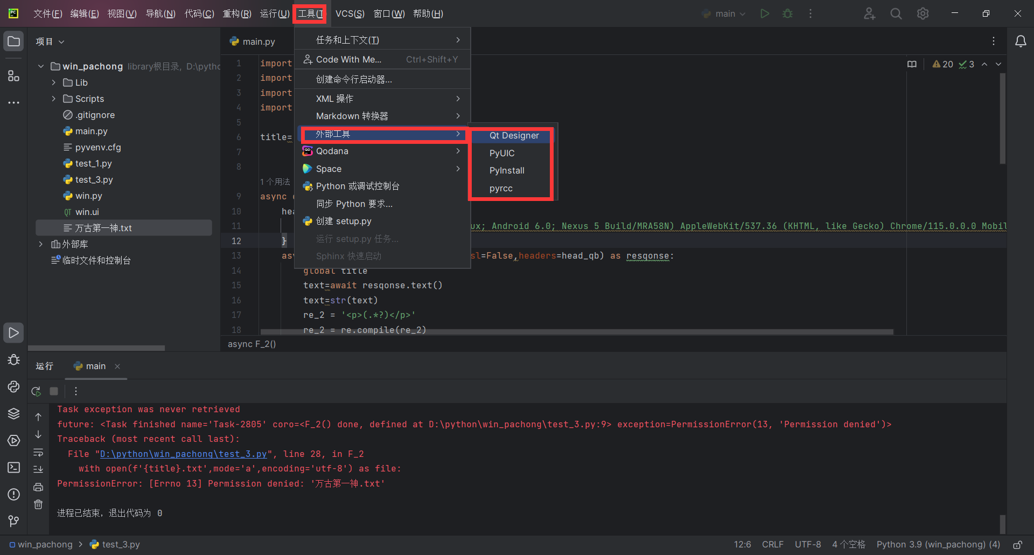1034x555 pixels.
Task: Open the Structure tool window icon
Action: tap(13, 76)
